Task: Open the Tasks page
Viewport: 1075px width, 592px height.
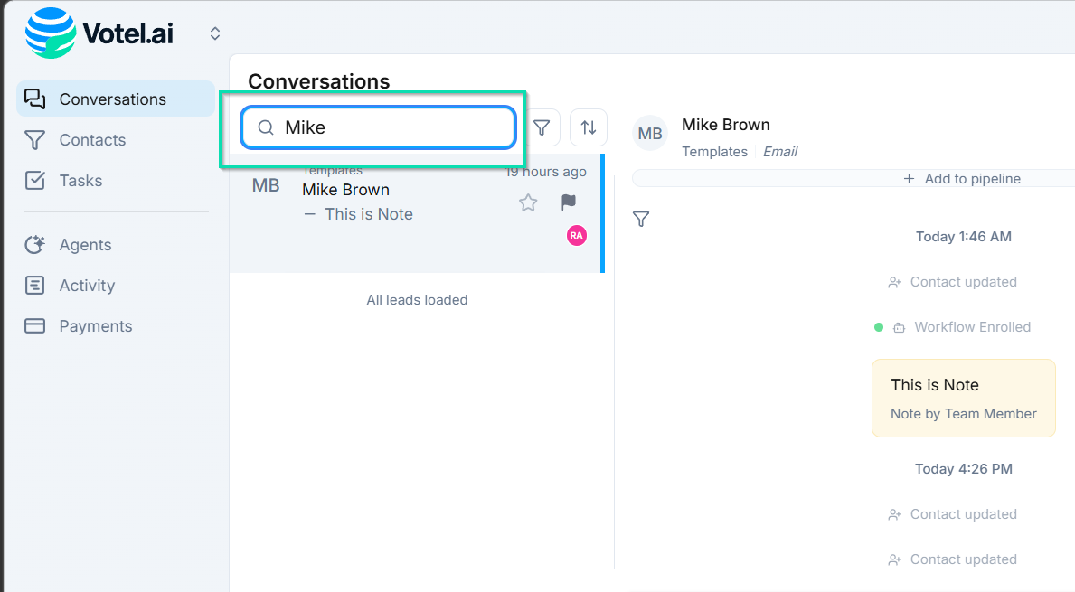Action: click(x=80, y=181)
